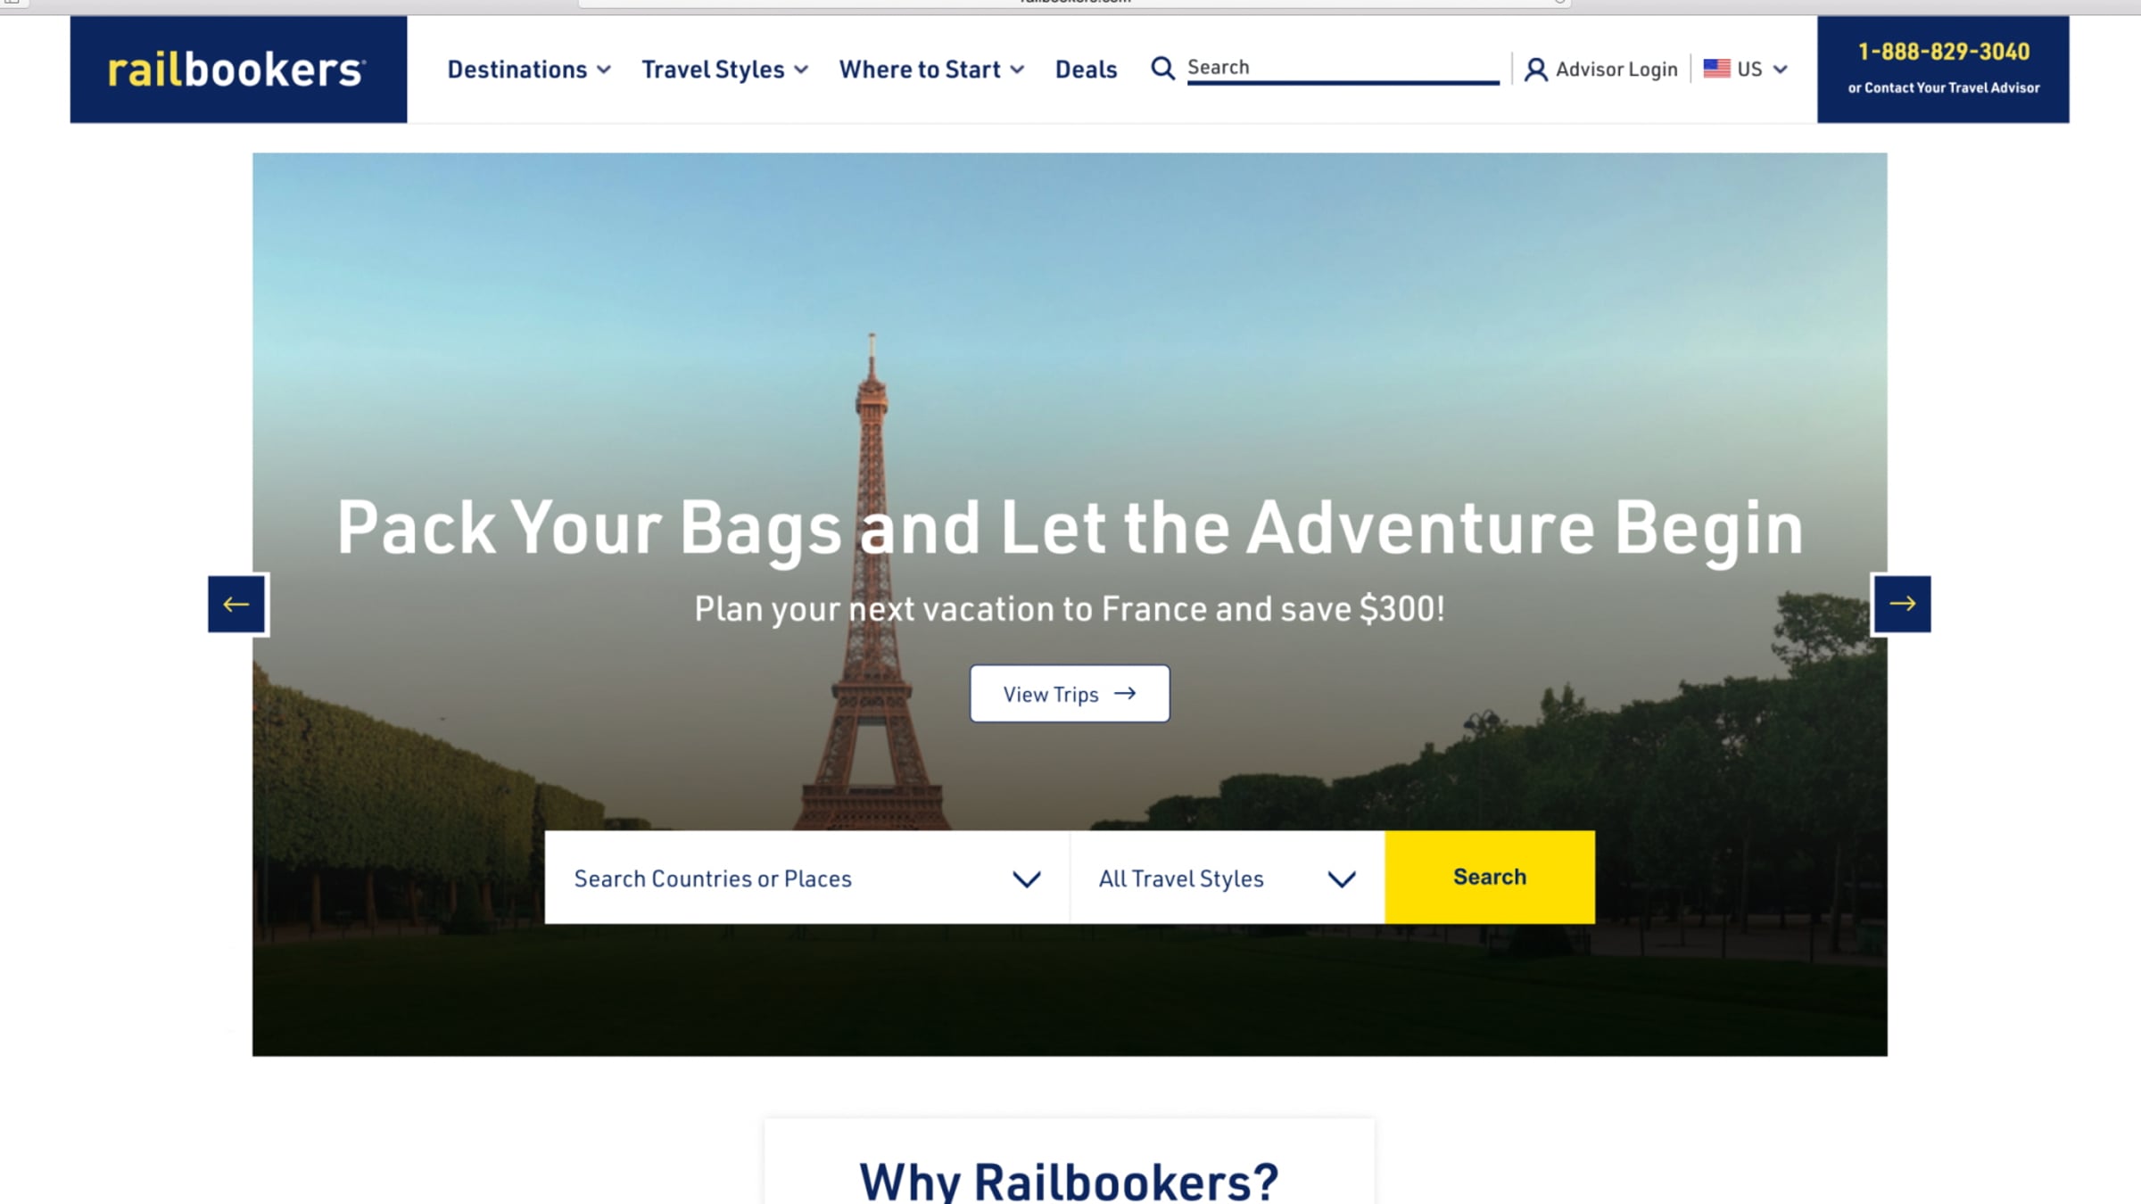Click the Advisor Login person icon
This screenshot has height=1204, width=2141.
tap(1535, 70)
